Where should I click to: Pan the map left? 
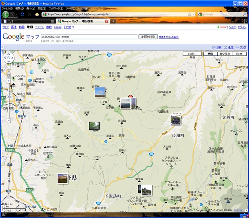click(x=5, y=58)
